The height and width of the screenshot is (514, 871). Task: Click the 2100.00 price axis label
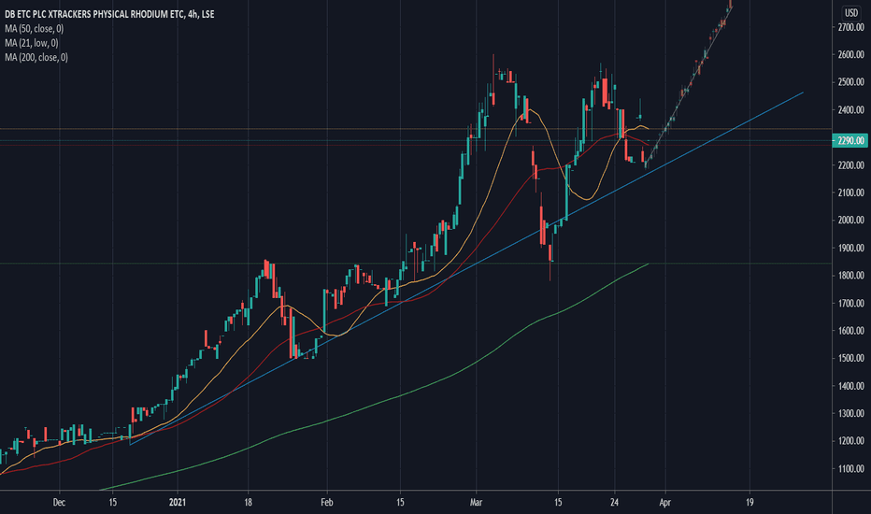[851, 193]
